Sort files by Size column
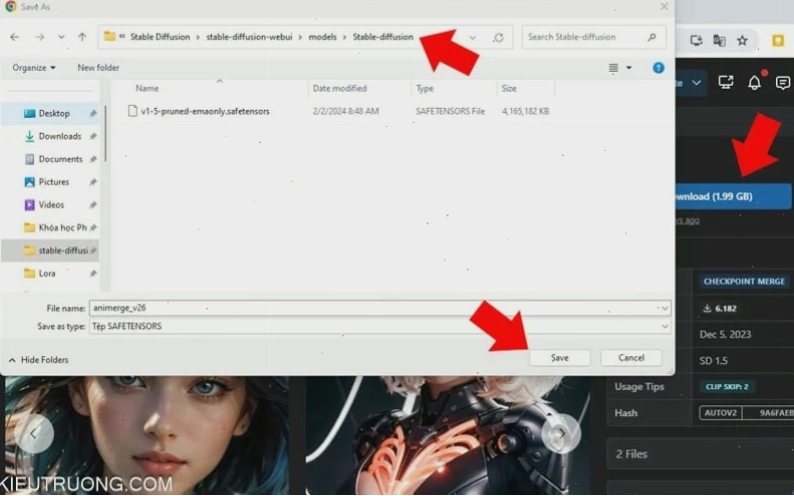 [509, 88]
